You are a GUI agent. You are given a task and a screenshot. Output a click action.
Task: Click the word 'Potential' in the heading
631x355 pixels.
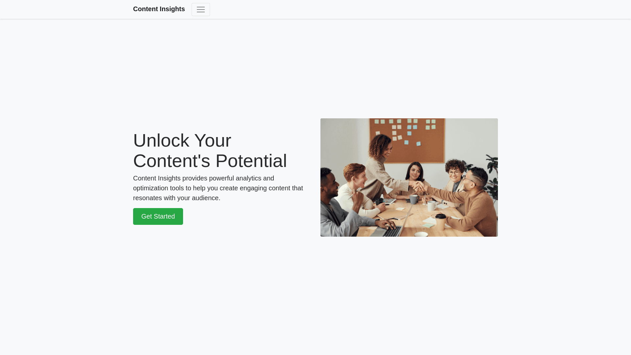[251, 161]
